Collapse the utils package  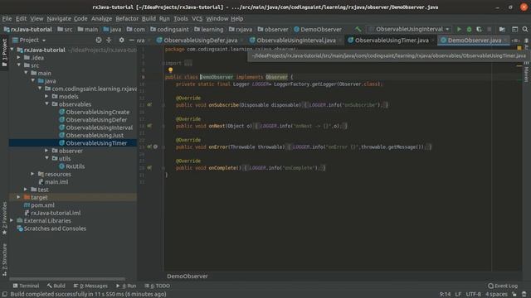pyautogui.click(x=46, y=158)
